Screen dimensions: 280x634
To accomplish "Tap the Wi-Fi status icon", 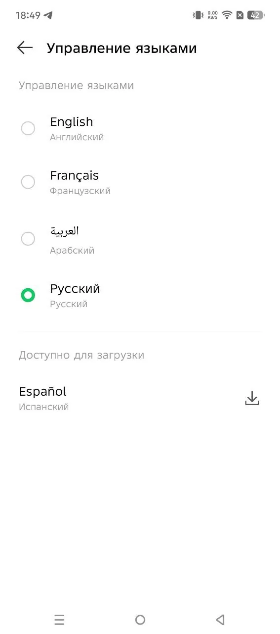I will point(227,15).
